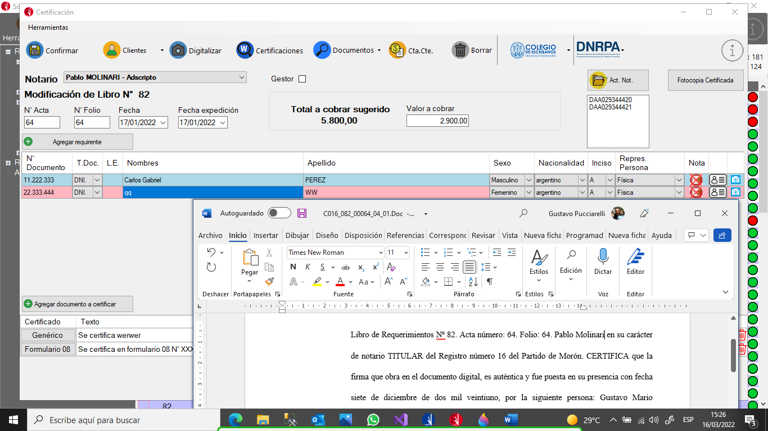Viewport: 768px width, 431px height.
Task: Toggle the Autoguardado switch
Action: tap(279, 213)
